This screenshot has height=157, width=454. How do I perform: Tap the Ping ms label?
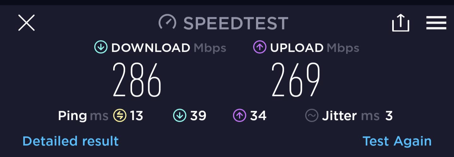(83, 116)
